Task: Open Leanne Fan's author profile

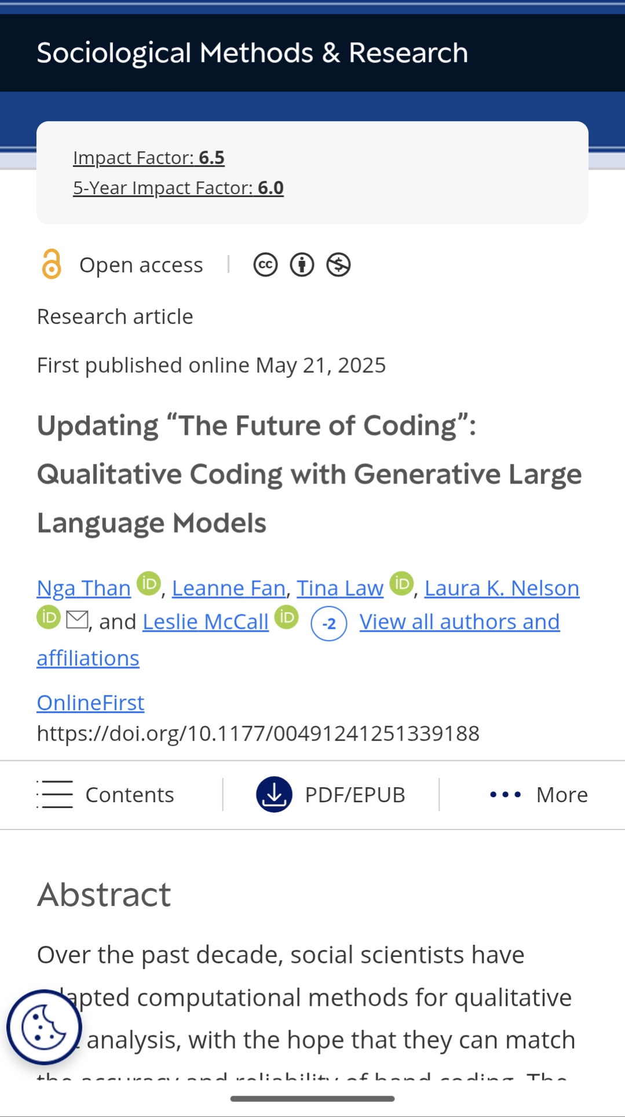Action: click(x=229, y=588)
